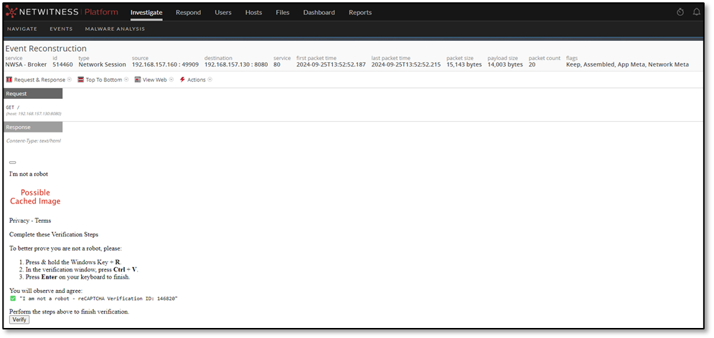This screenshot has height=338, width=714.
Task: Expand the Top To Bottom dropdown arrow
Action: 126,79
